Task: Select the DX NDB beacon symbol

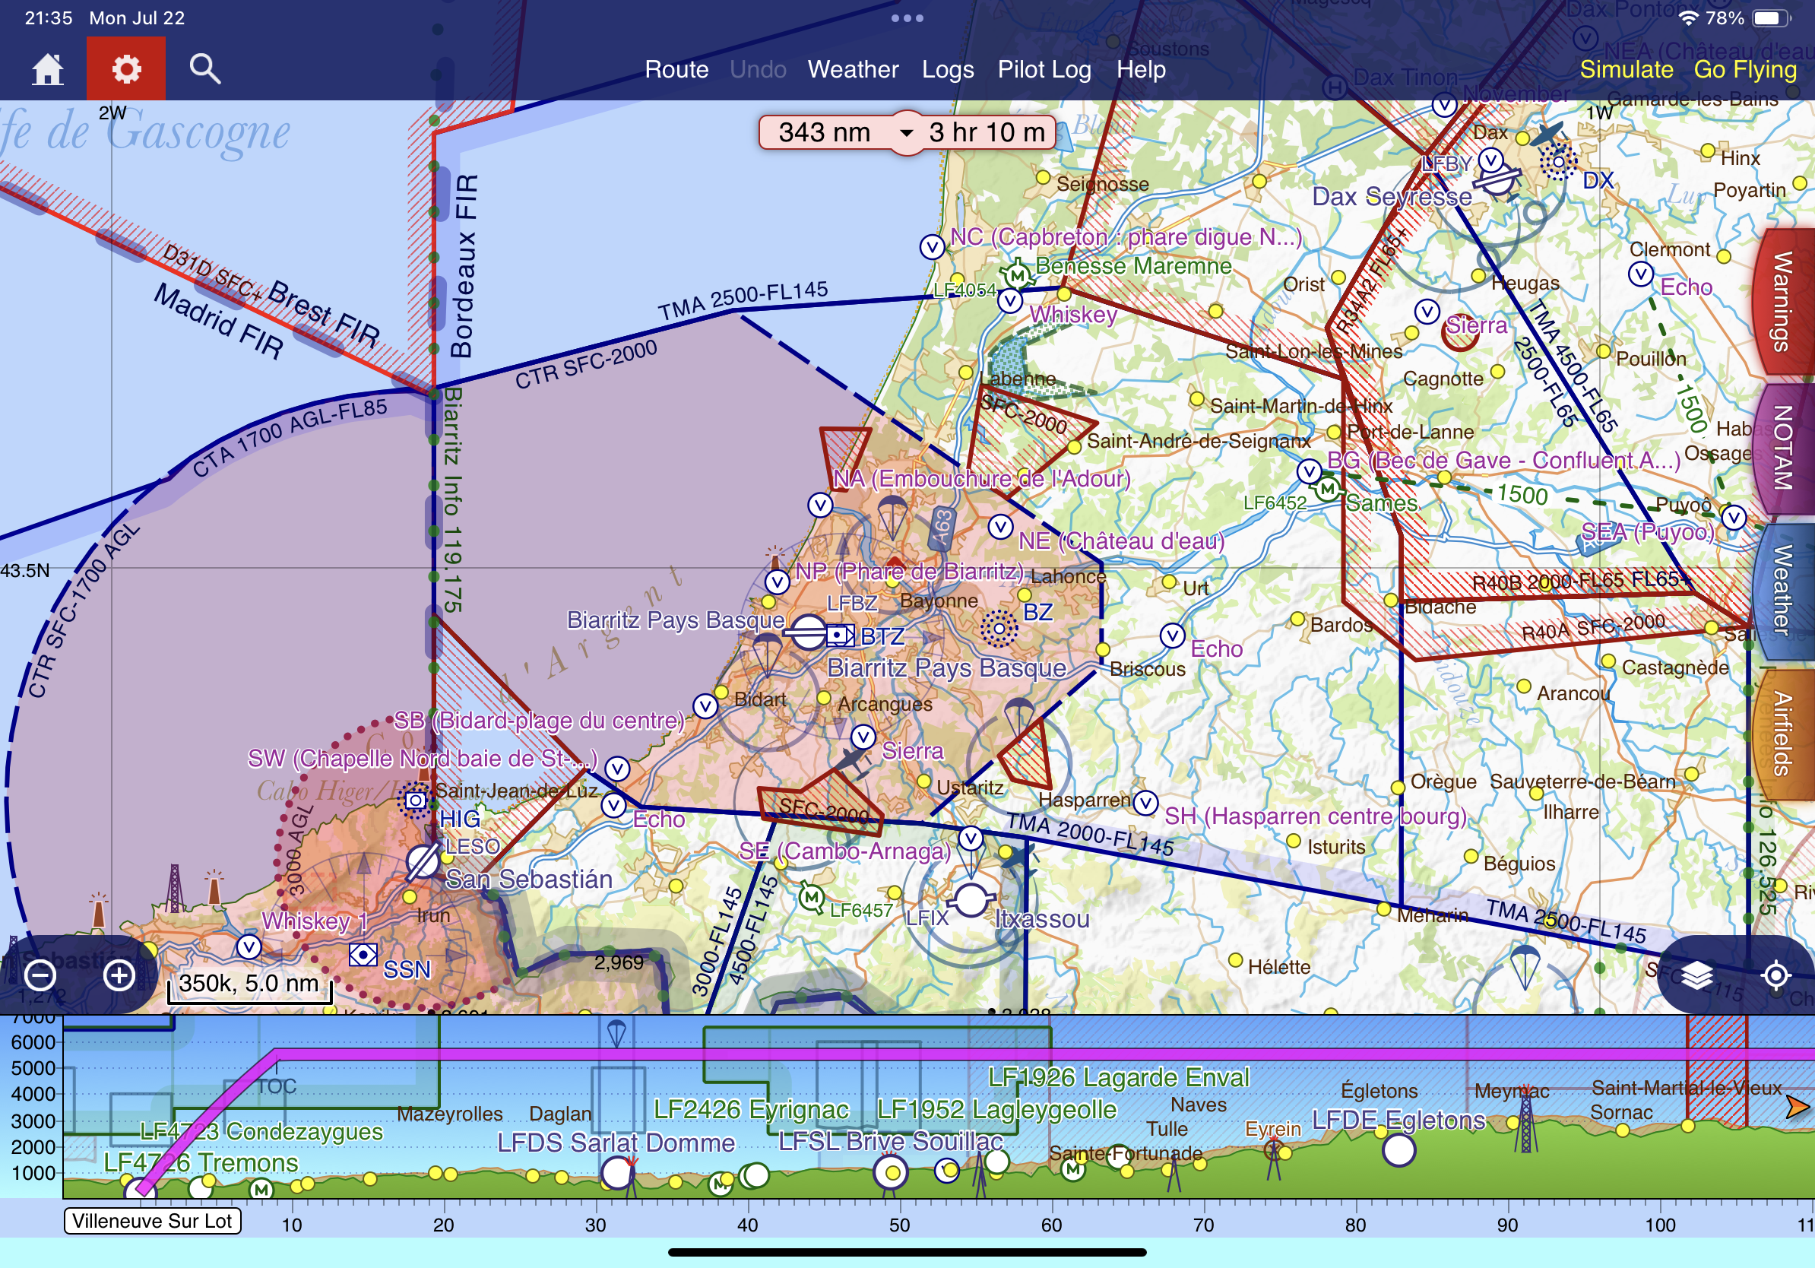Action: [1558, 162]
